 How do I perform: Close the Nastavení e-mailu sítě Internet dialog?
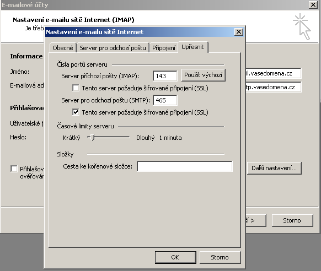239,32
